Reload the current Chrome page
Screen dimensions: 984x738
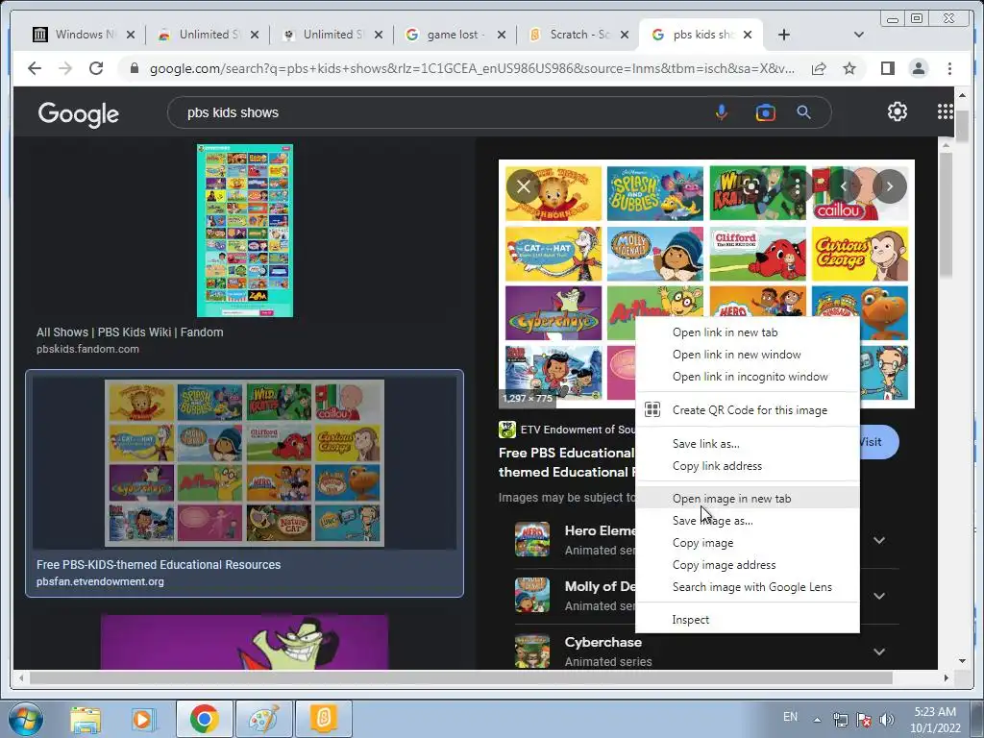(x=96, y=68)
